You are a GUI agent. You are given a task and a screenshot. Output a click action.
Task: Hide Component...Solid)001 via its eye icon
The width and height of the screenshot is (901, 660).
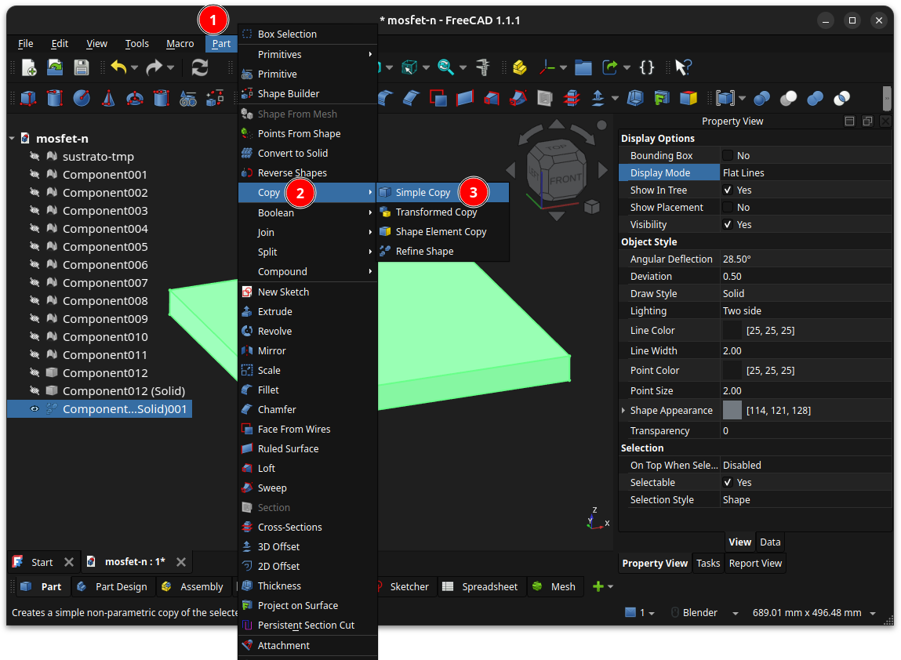[x=35, y=409]
